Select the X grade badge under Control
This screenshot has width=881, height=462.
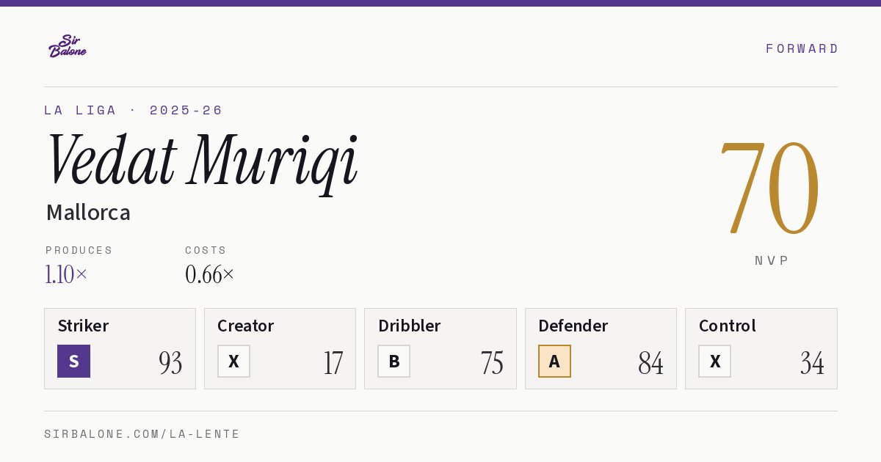coord(714,361)
